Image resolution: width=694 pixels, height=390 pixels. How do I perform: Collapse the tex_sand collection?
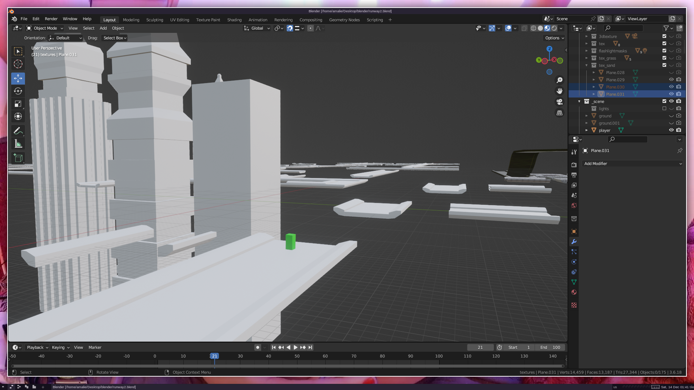(586, 65)
